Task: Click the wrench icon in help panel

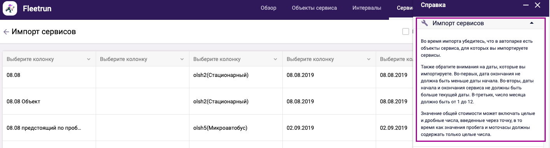Action: click(425, 23)
